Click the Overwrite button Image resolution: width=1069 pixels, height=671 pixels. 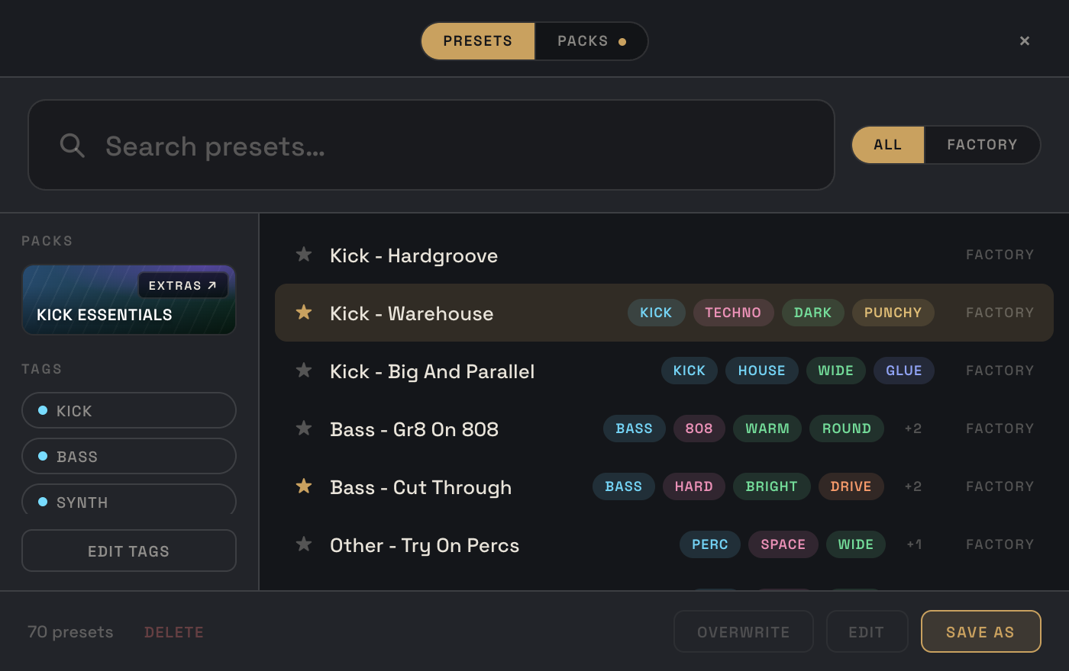[x=744, y=631]
